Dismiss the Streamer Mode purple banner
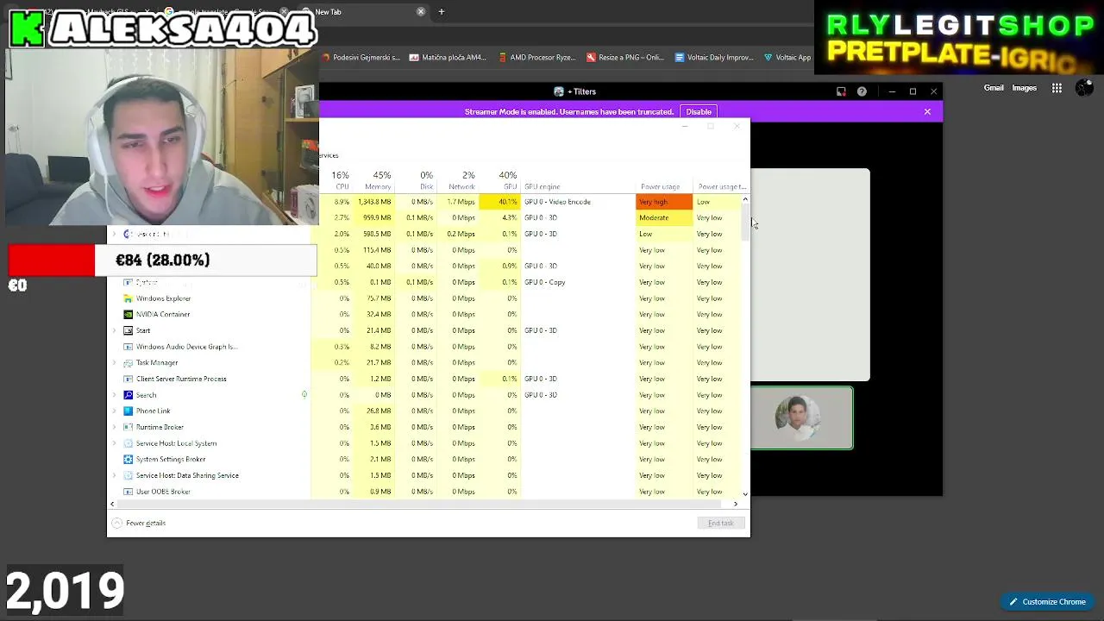1104x621 pixels. [927, 111]
